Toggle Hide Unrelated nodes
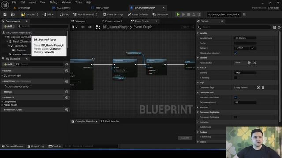282x158 pixels. click(83, 14)
